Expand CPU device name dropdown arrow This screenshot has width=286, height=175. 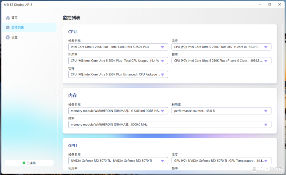(x=163, y=47)
